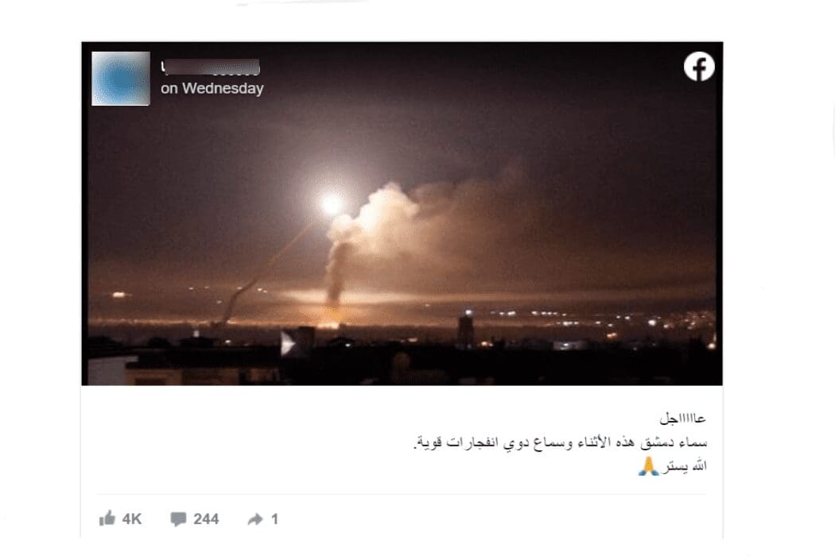Open the "on Wednesday" timestamp link
835x556 pixels.
(x=212, y=88)
